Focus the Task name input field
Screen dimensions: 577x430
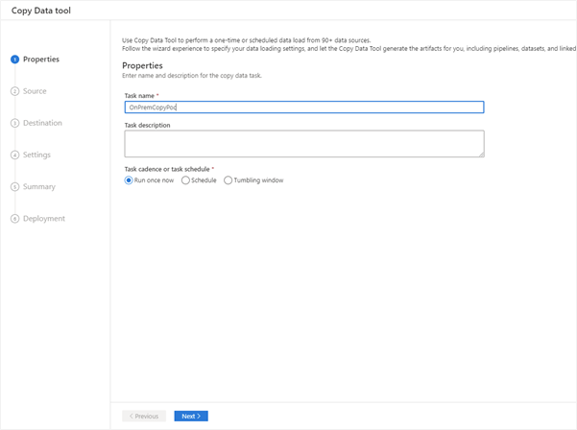click(x=304, y=107)
